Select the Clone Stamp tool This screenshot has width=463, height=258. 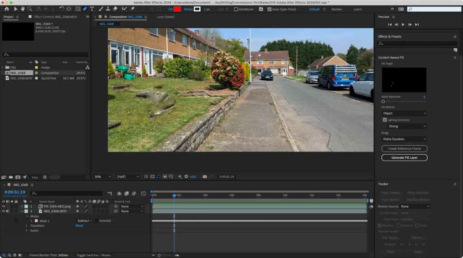[x=108, y=9]
